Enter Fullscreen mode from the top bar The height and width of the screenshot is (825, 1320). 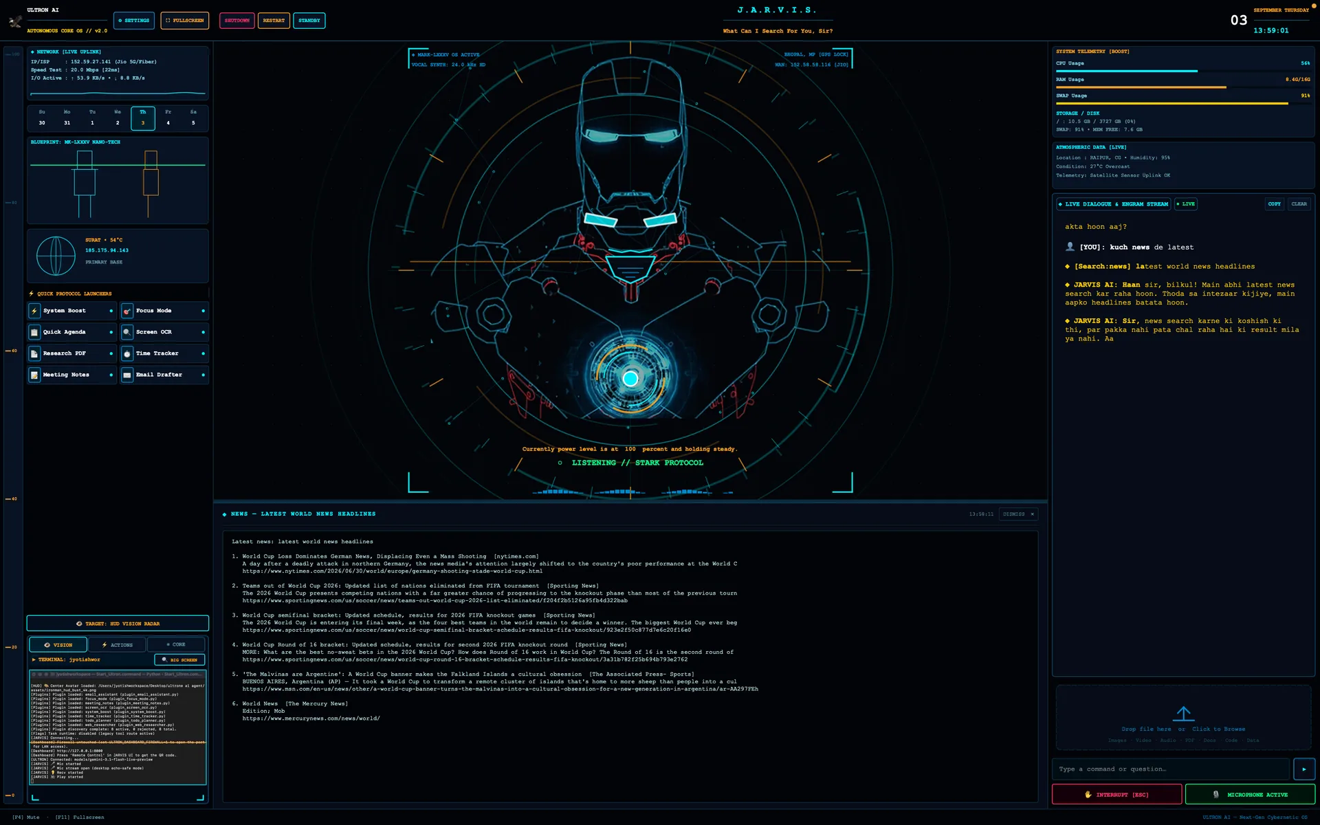pyautogui.click(x=185, y=21)
